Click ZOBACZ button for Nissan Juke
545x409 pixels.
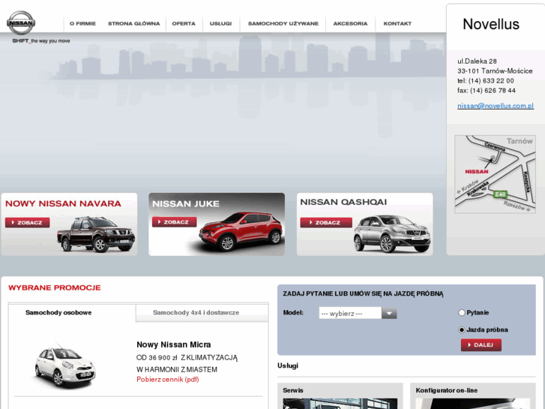tap(174, 221)
